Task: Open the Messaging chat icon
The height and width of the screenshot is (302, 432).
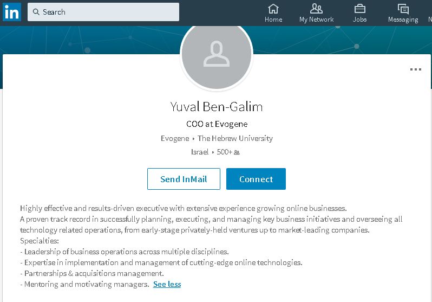Action: (403, 9)
